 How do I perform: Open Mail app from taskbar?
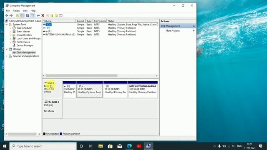click(x=120, y=146)
